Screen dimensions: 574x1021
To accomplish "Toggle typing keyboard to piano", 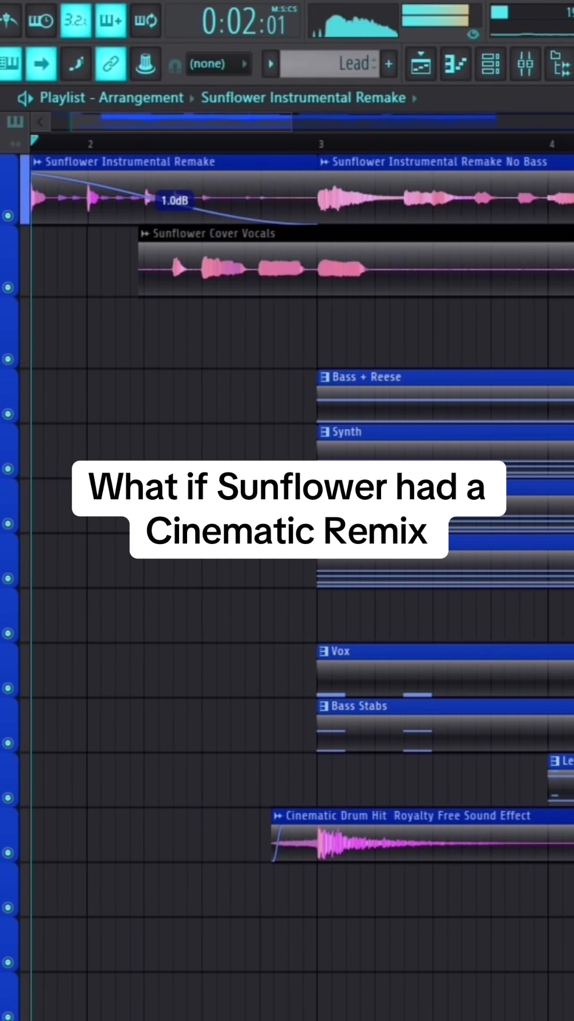I will tap(10, 64).
